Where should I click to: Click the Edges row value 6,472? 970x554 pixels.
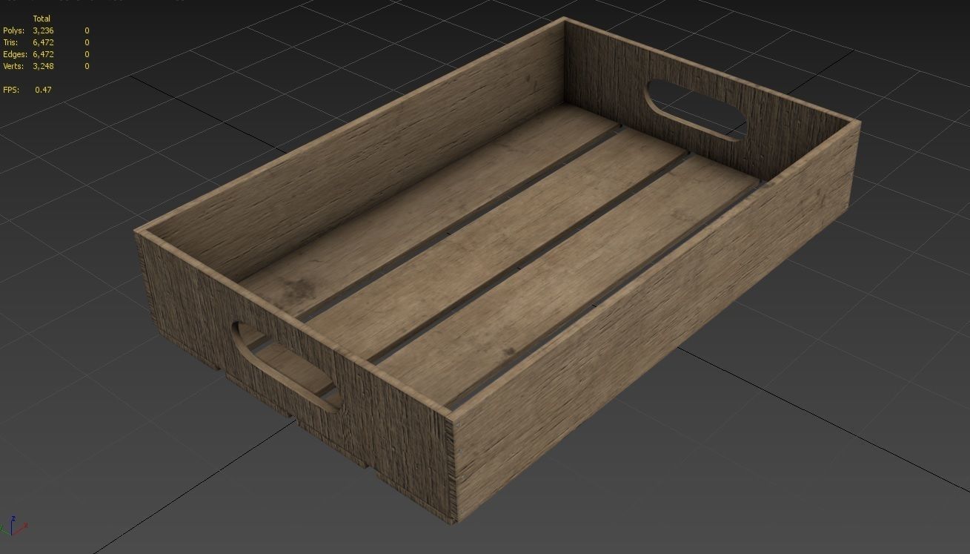tap(43, 54)
